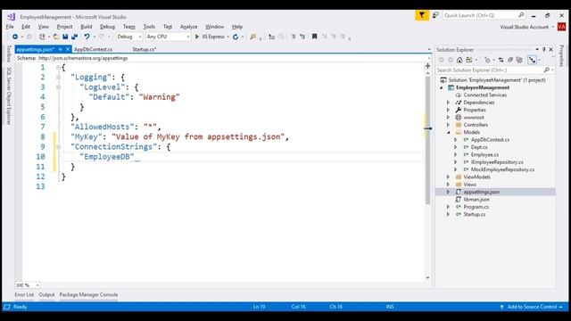The image size is (571, 321).
Task: Expand the Controllers folder
Action: click(x=448, y=125)
